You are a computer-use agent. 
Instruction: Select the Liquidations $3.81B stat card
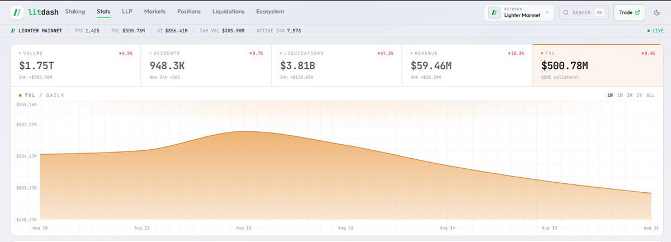pyautogui.click(x=337, y=65)
